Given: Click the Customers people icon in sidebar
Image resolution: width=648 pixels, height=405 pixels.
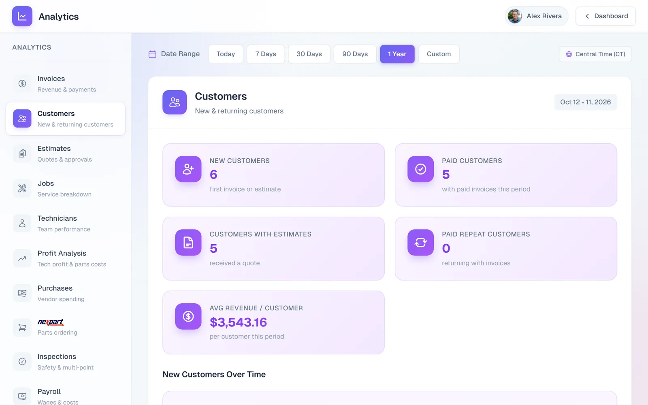Looking at the screenshot, I should pos(22,118).
